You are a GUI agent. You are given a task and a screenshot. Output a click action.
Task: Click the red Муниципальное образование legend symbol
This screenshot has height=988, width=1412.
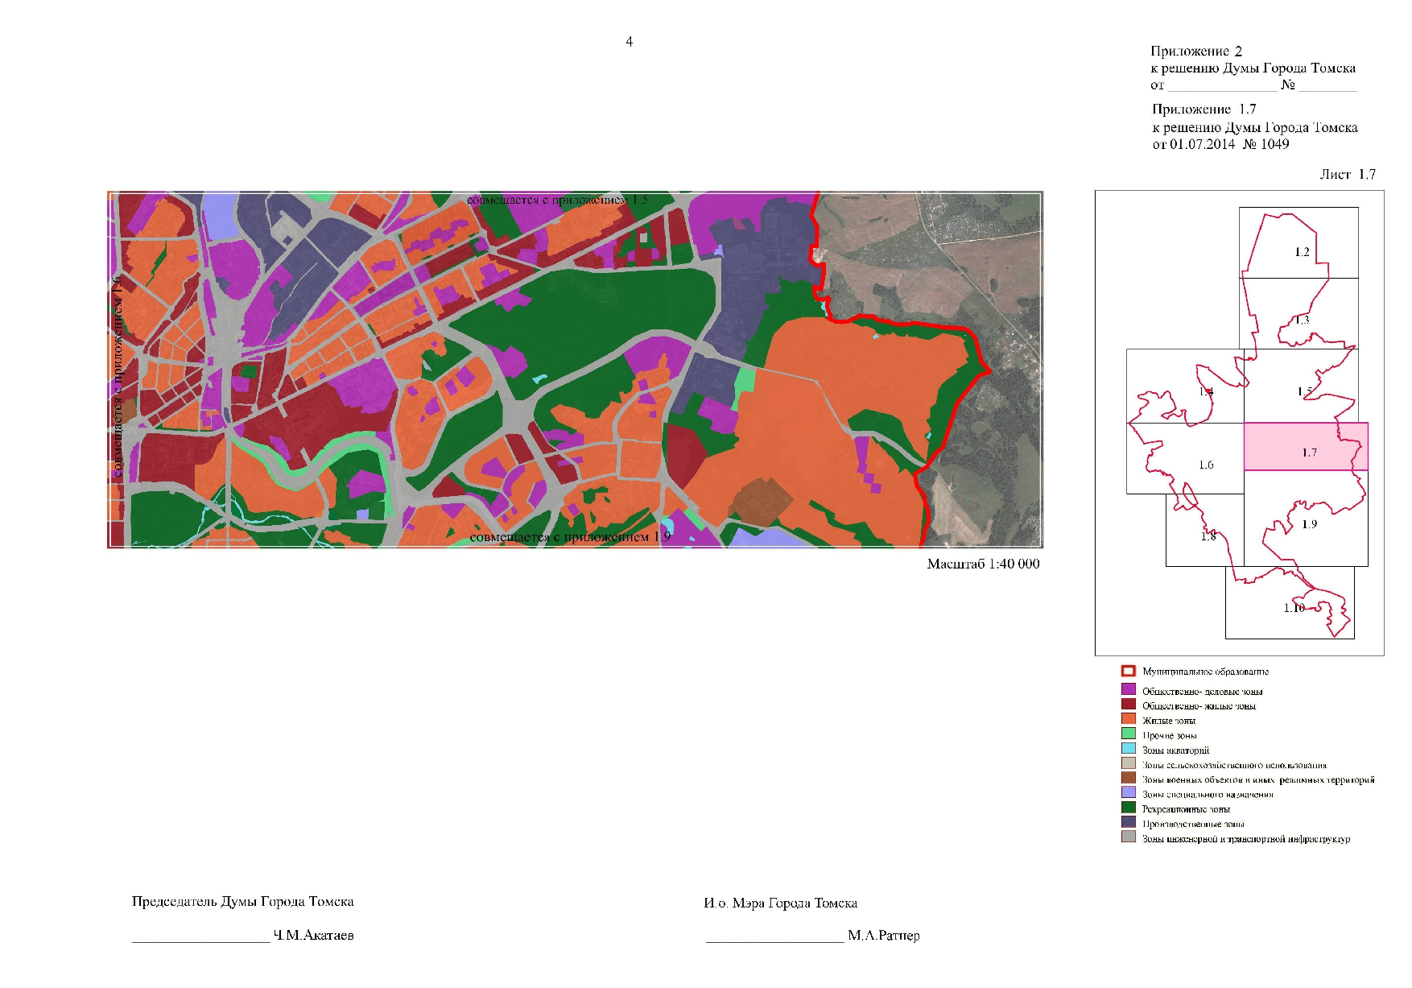[1128, 671]
